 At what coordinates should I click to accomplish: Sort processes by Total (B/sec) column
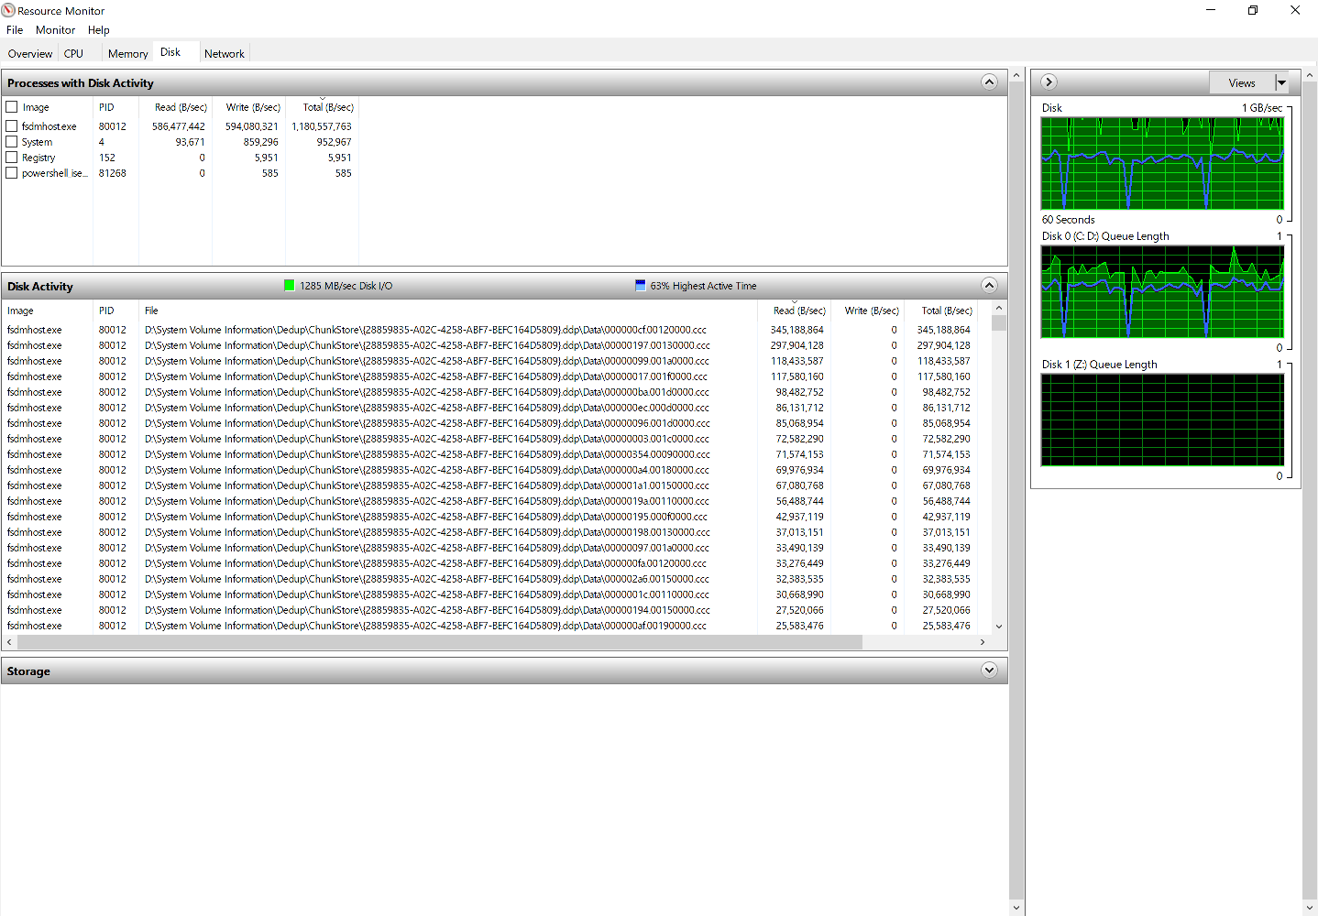[322, 107]
